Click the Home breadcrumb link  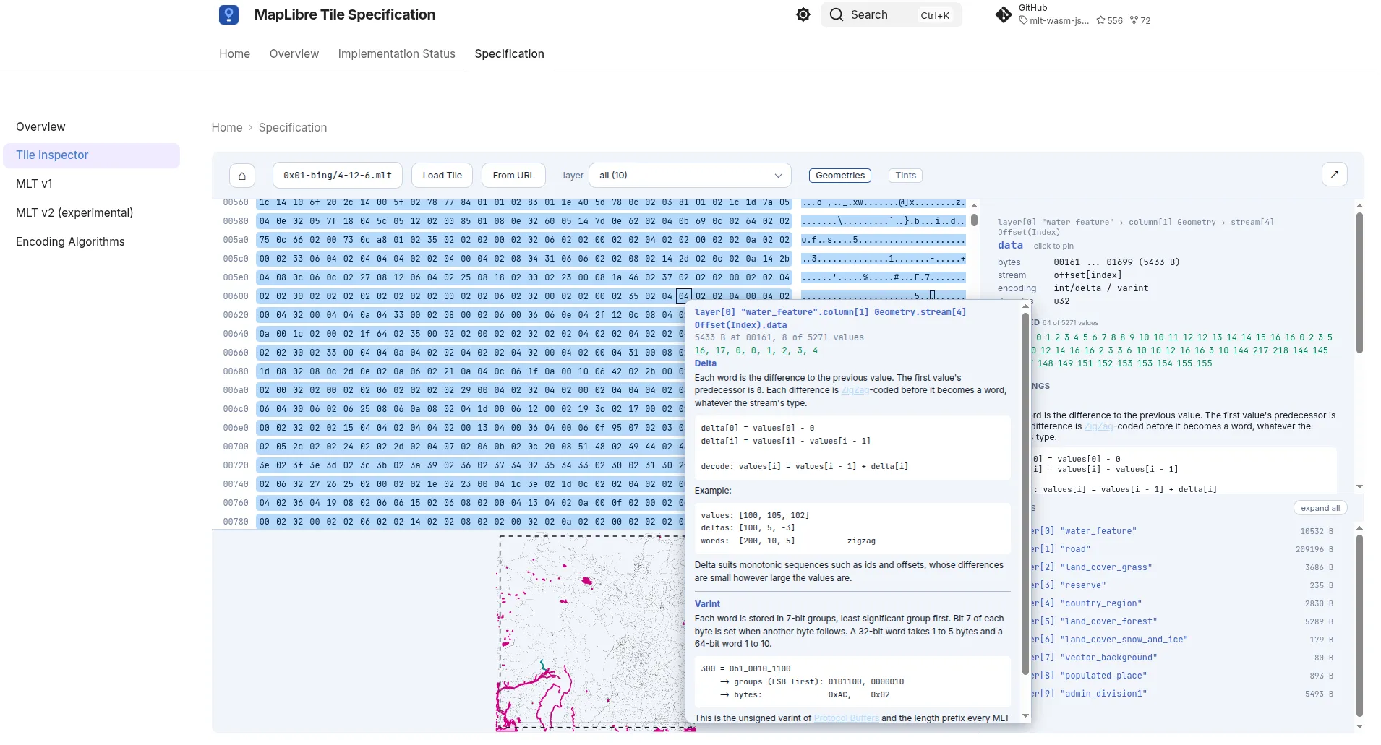227,127
